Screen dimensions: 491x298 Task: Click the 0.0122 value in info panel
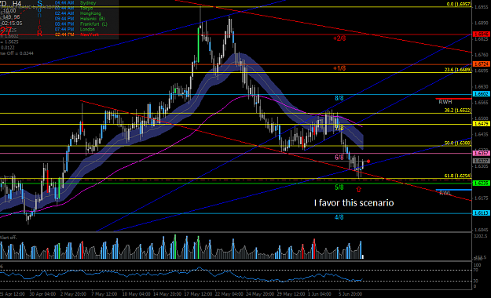click(7, 48)
